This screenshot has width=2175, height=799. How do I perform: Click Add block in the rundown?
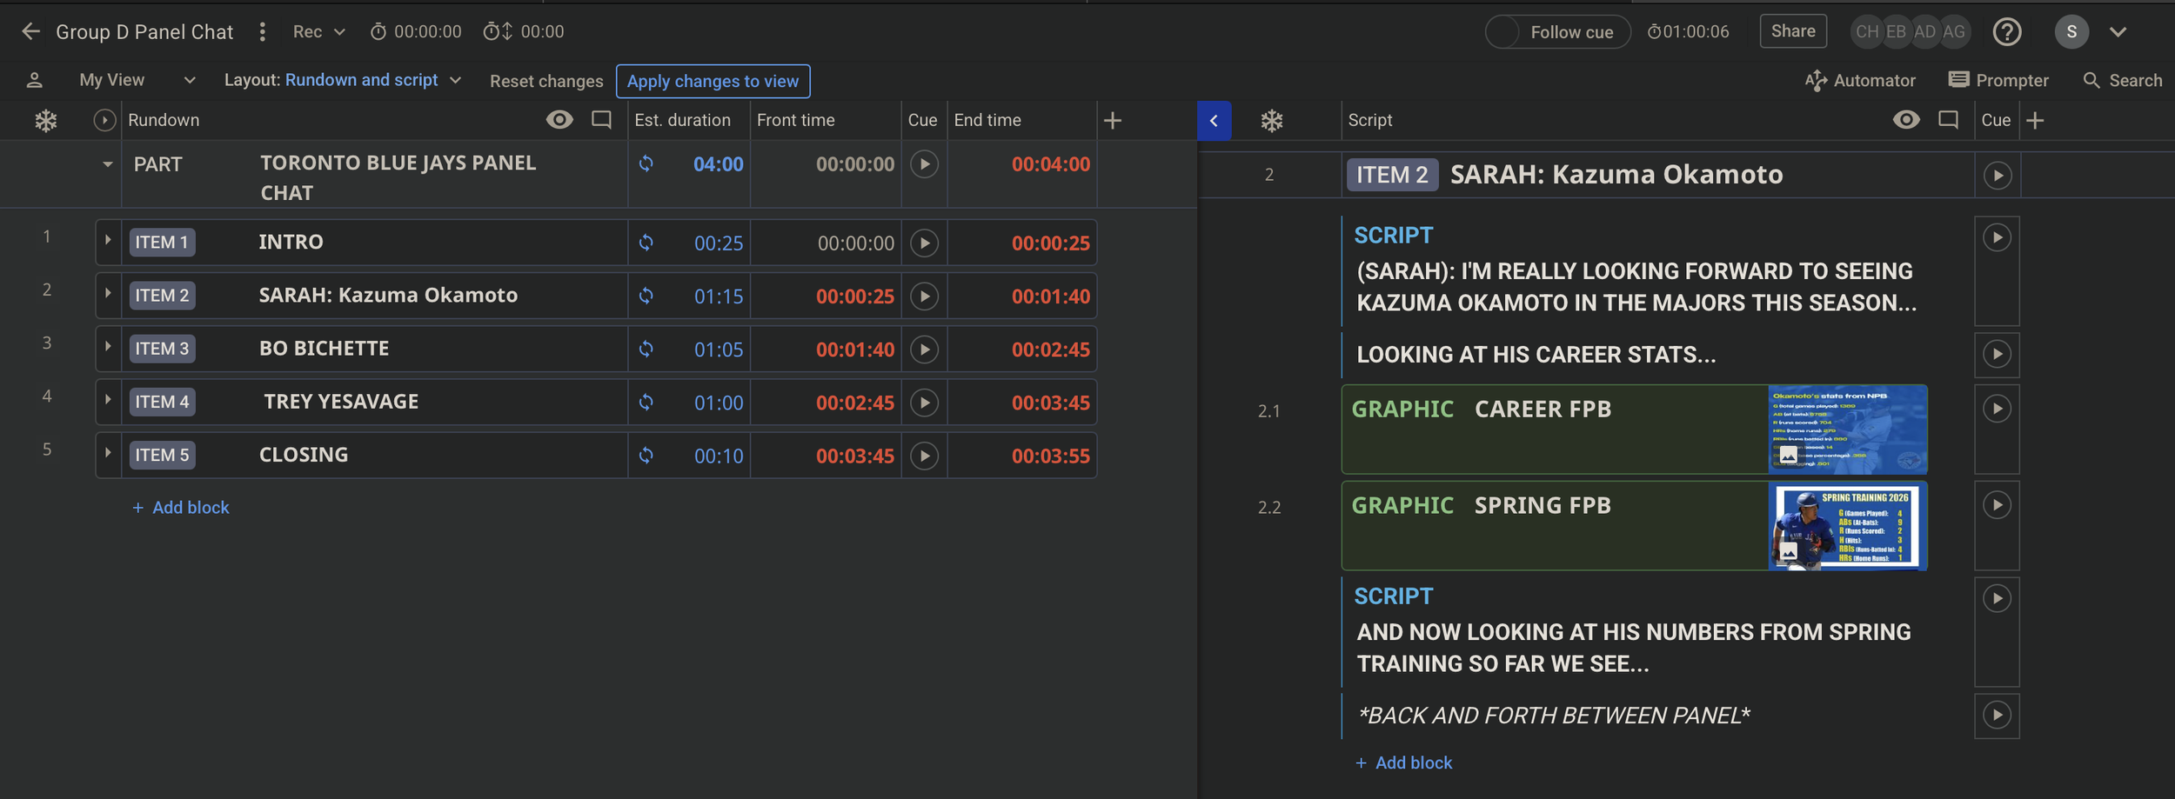(180, 507)
